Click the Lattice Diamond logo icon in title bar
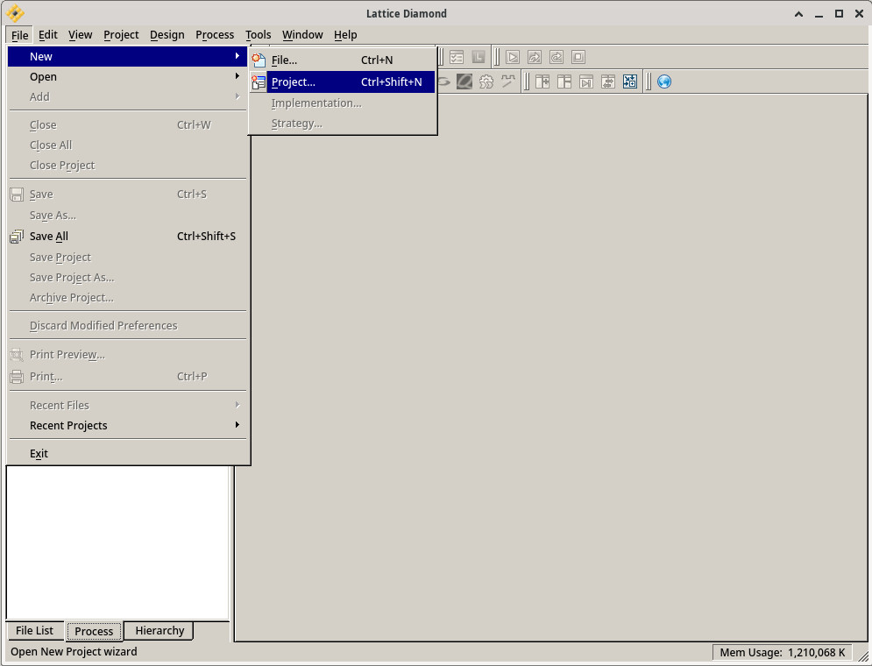This screenshot has height=666, width=872. click(15, 13)
